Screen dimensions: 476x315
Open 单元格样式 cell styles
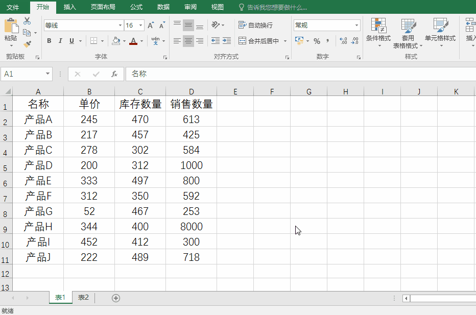(x=440, y=33)
